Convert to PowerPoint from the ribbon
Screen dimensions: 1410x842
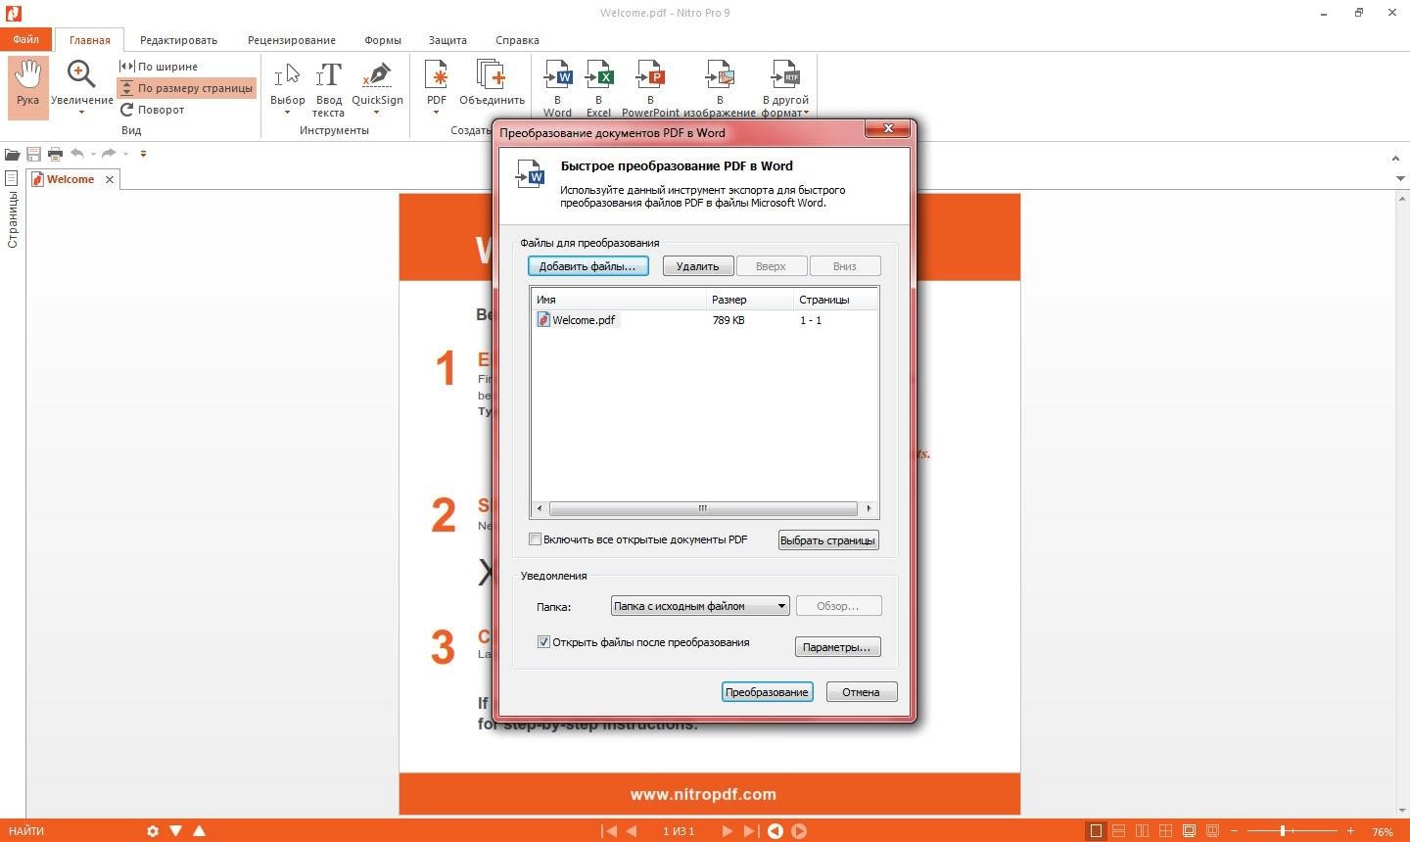[x=650, y=75]
